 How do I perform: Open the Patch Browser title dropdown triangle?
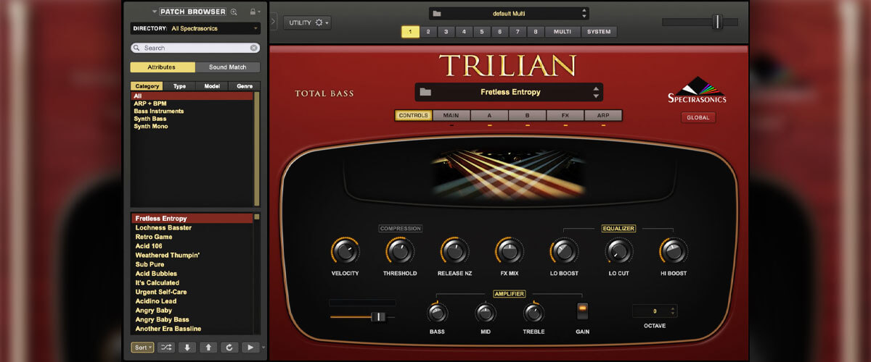click(x=155, y=12)
